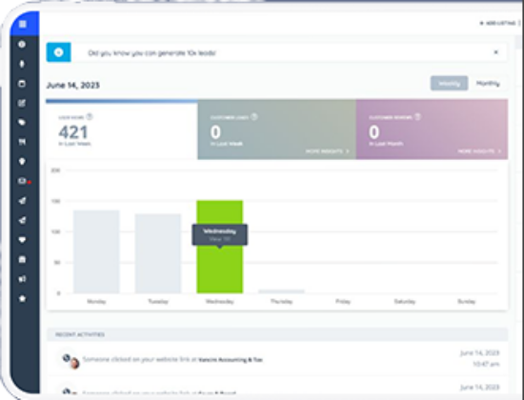
Task: Click the Saturday axis label
Action: tap(405, 301)
